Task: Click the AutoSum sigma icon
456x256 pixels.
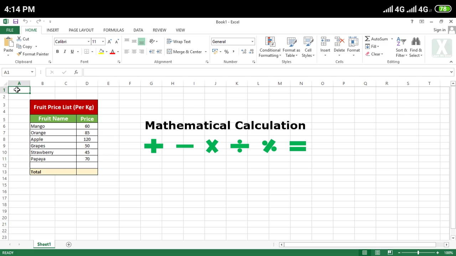Action: [367, 39]
